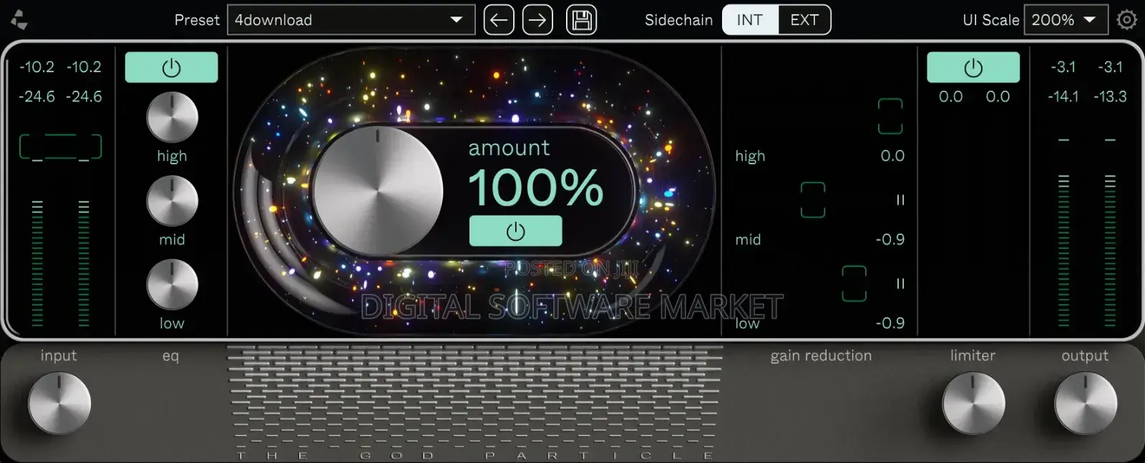Open the UI Scale 200% dropdown
1145x463 pixels.
(x=1066, y=20)
